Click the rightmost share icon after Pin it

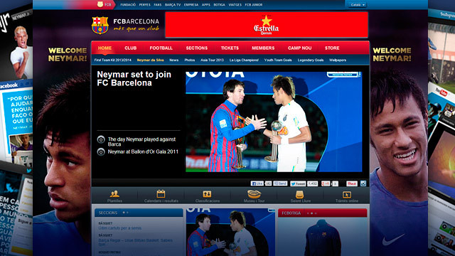tap(363, 183)
